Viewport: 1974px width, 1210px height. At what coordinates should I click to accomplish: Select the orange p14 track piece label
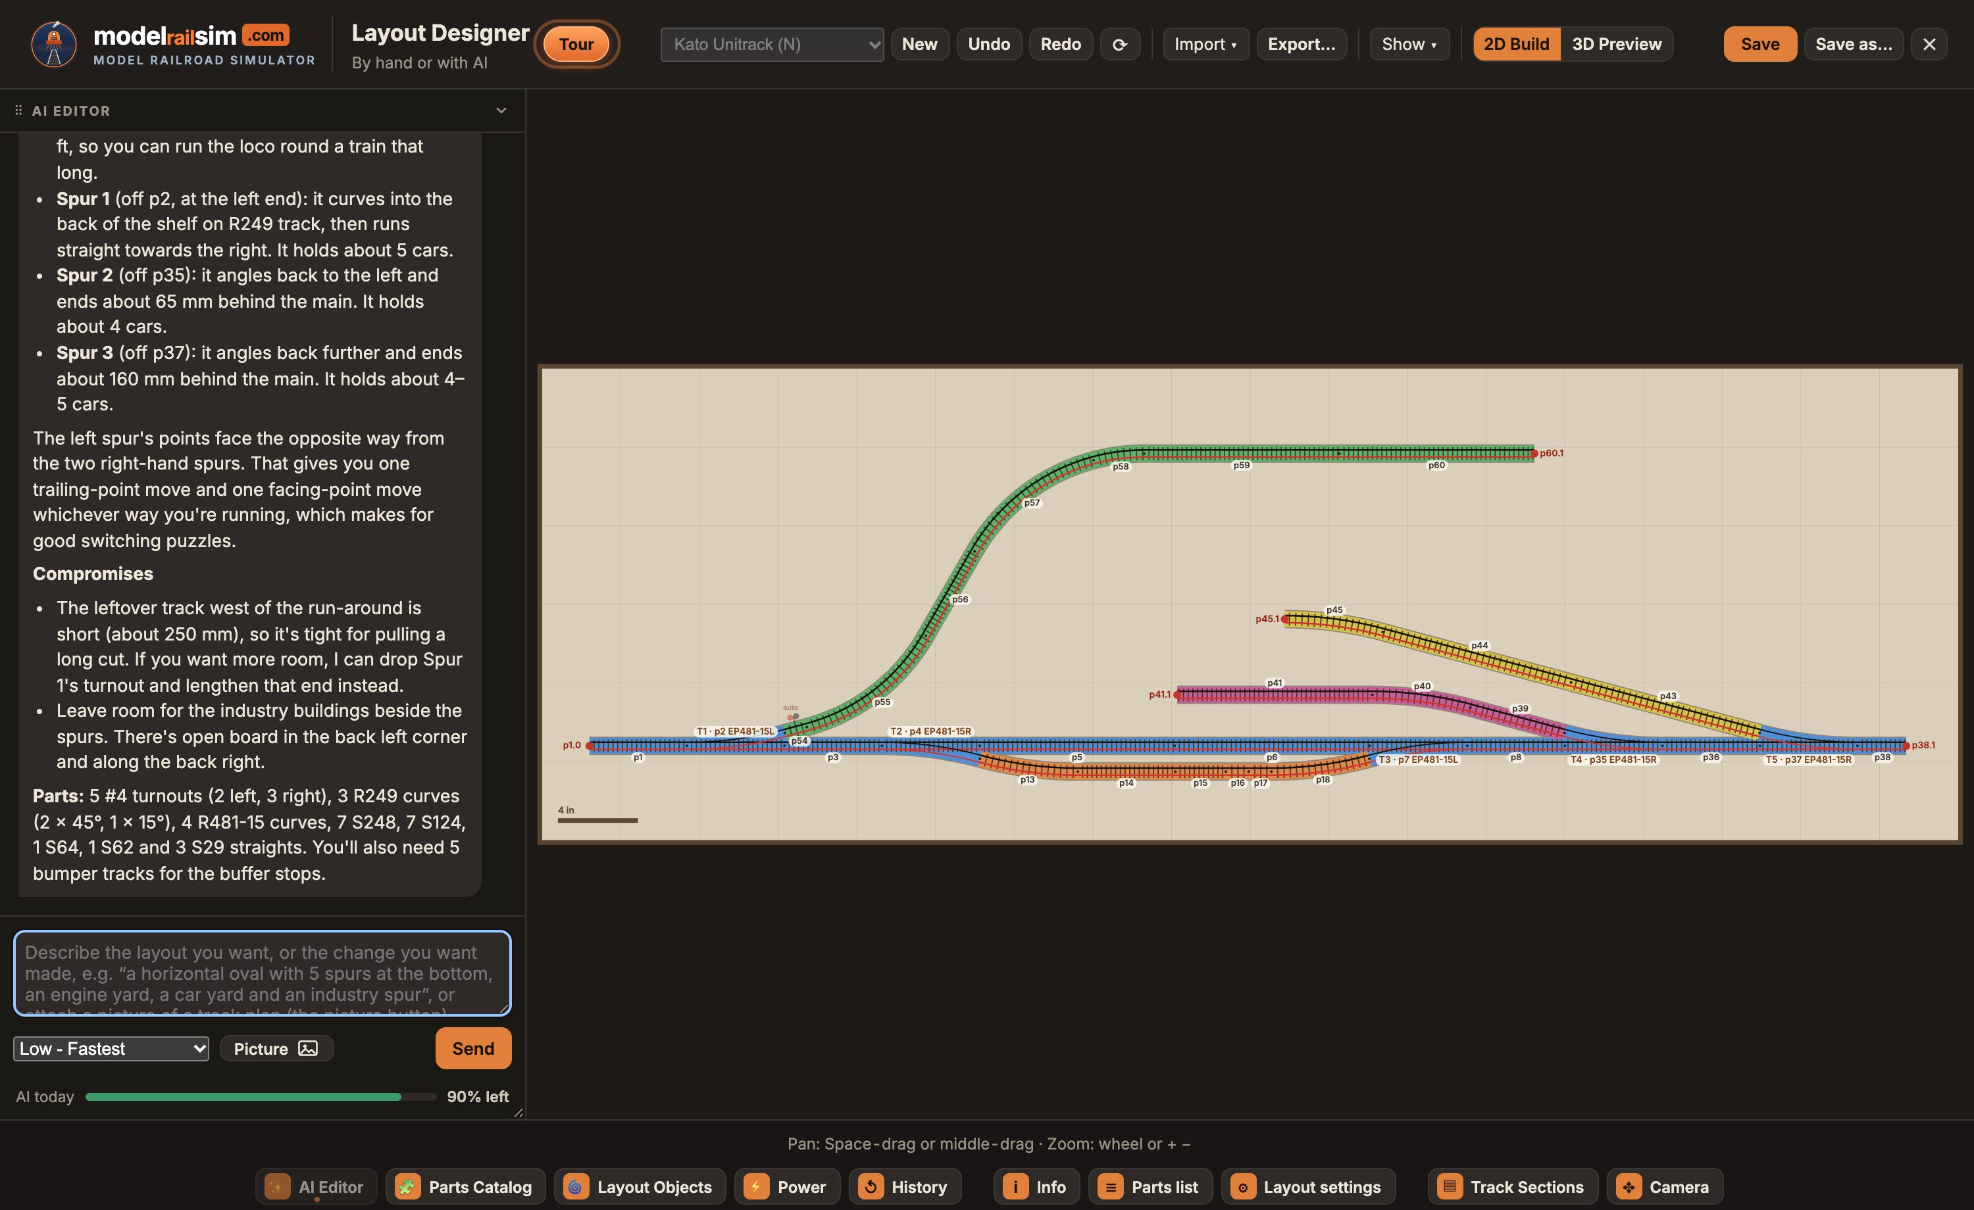point(1126,783)
